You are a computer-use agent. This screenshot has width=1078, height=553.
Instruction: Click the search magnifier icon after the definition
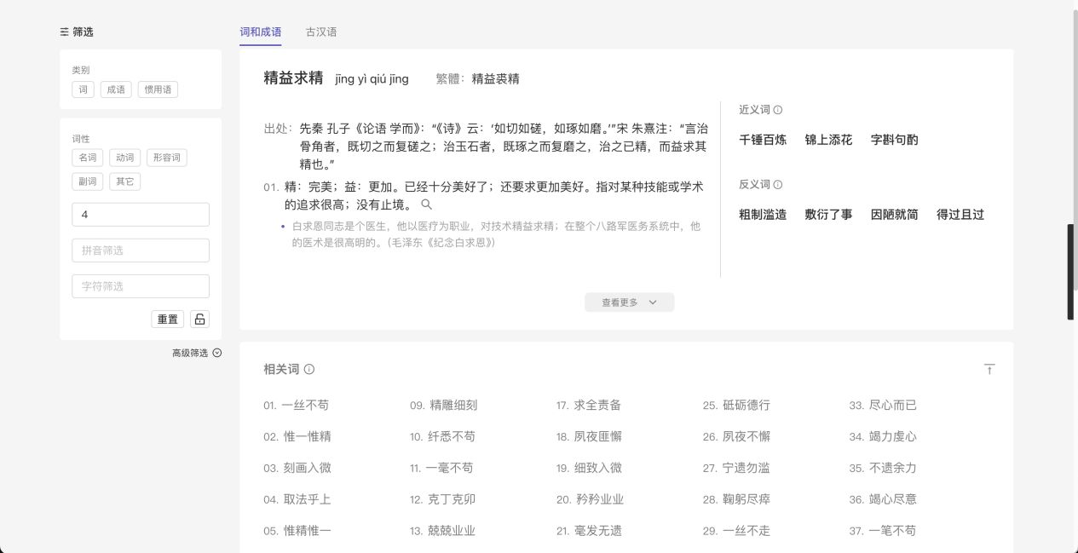tap(427, 204)
